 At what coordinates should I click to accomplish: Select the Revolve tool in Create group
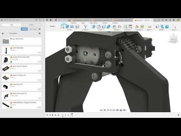coord(72,26)
